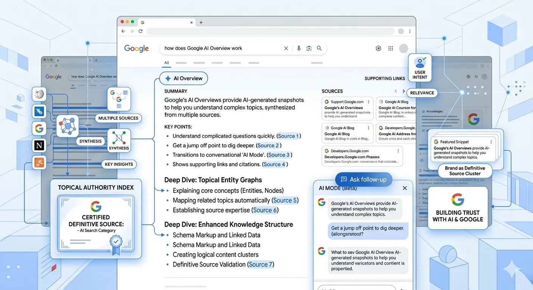Open the Source 3 citation link

[x=279, y=155]
